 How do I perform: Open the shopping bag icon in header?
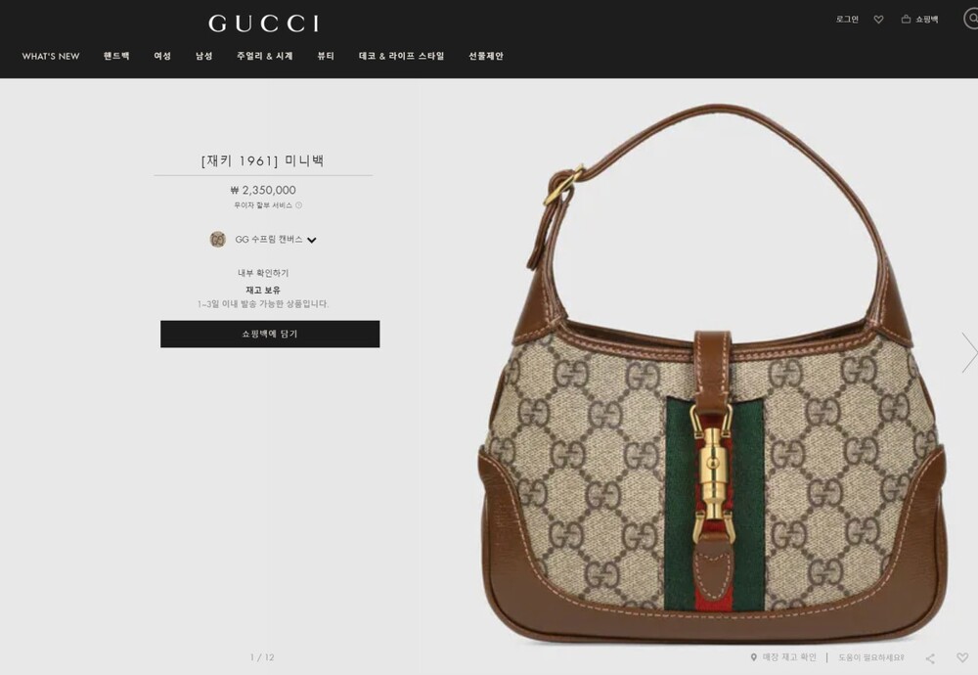point(906,20)
